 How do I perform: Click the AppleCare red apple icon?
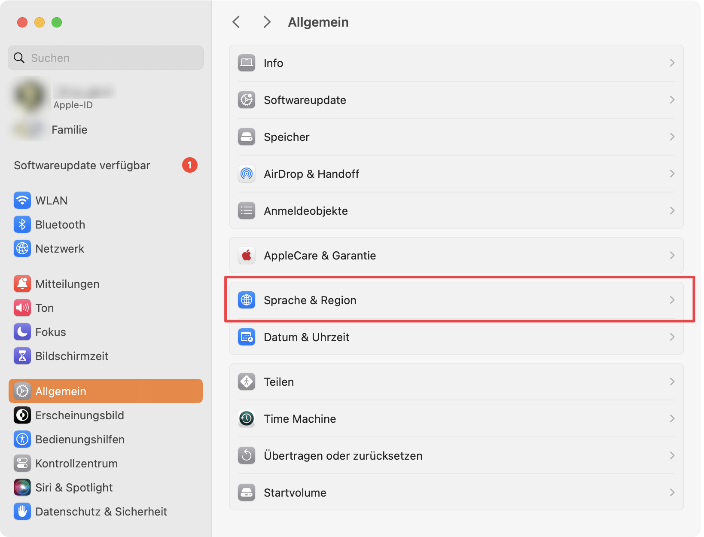(247, 256)
